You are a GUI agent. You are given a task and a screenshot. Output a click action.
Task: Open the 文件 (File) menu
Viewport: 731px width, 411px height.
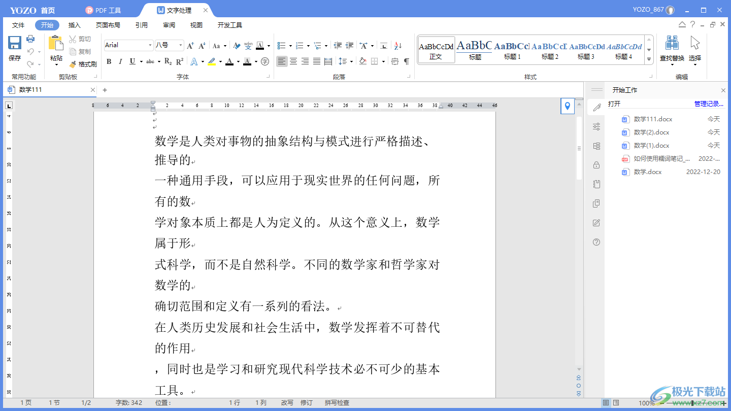[18, 25]
